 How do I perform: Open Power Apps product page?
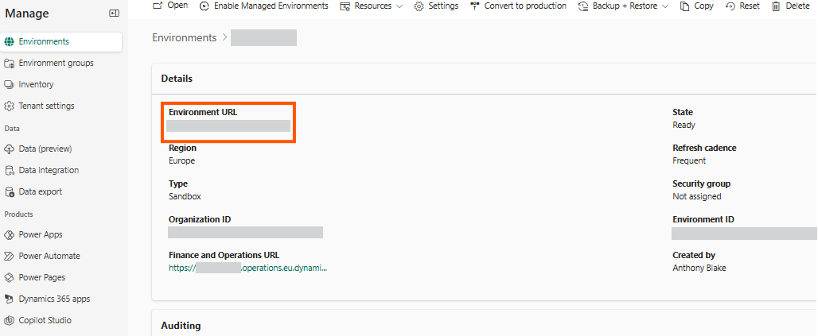click(x=41, y=235)
